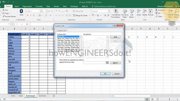Click the AutoSum sigma icon
The height and width of the screenshot is (101, 180).
click(156, 10)
